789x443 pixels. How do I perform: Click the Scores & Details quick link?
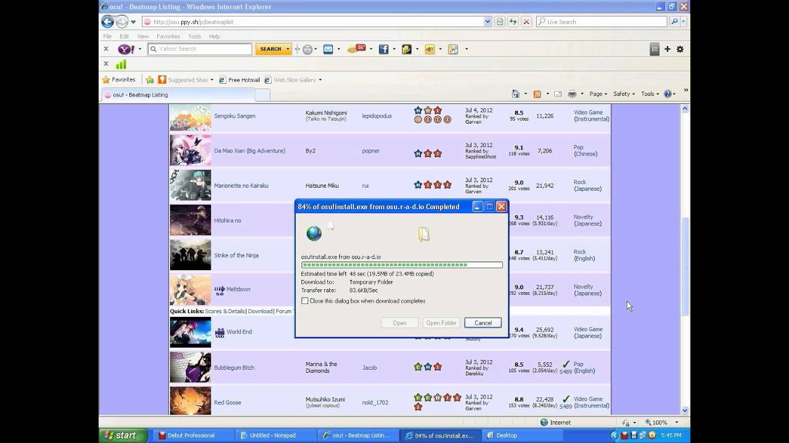point(225,311)
